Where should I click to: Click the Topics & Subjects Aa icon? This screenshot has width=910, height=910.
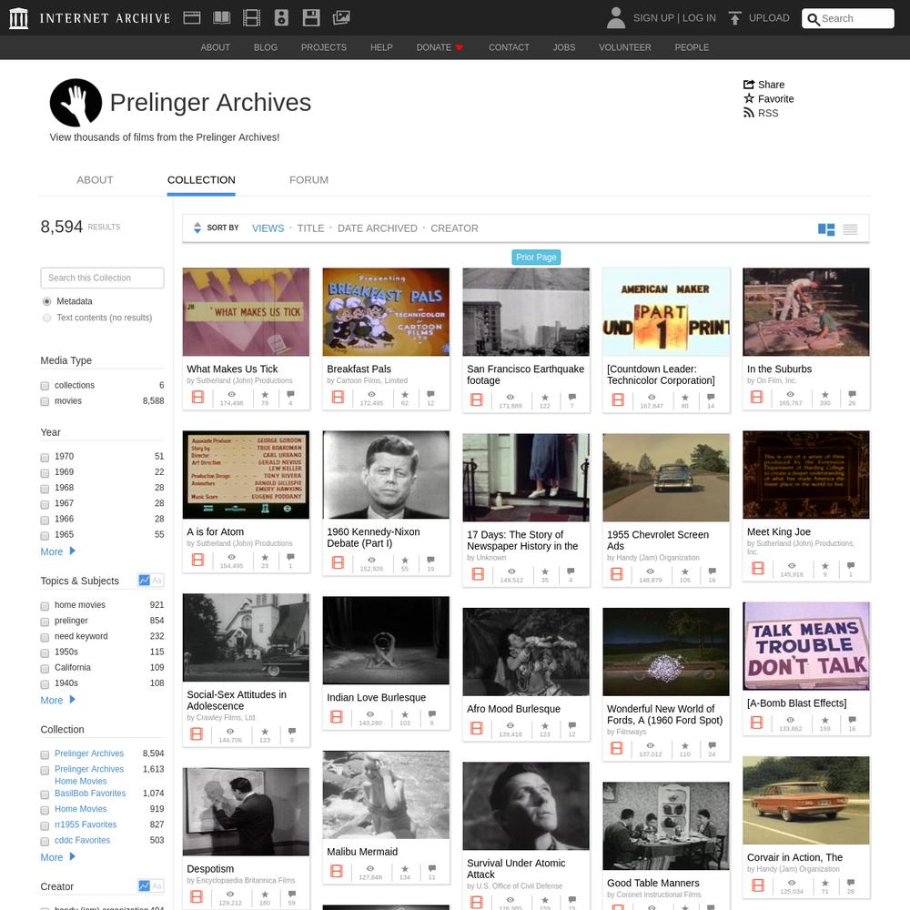click(x=157, y=581)
